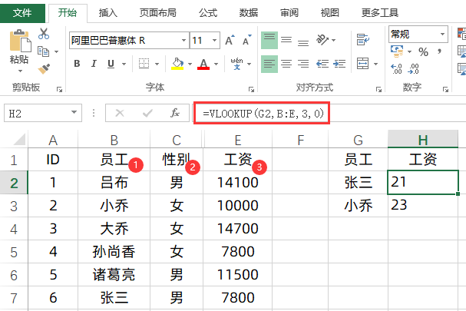Select cell containing 诸葛亮
This screenshot has width=466, height=311.
point(114,275)
